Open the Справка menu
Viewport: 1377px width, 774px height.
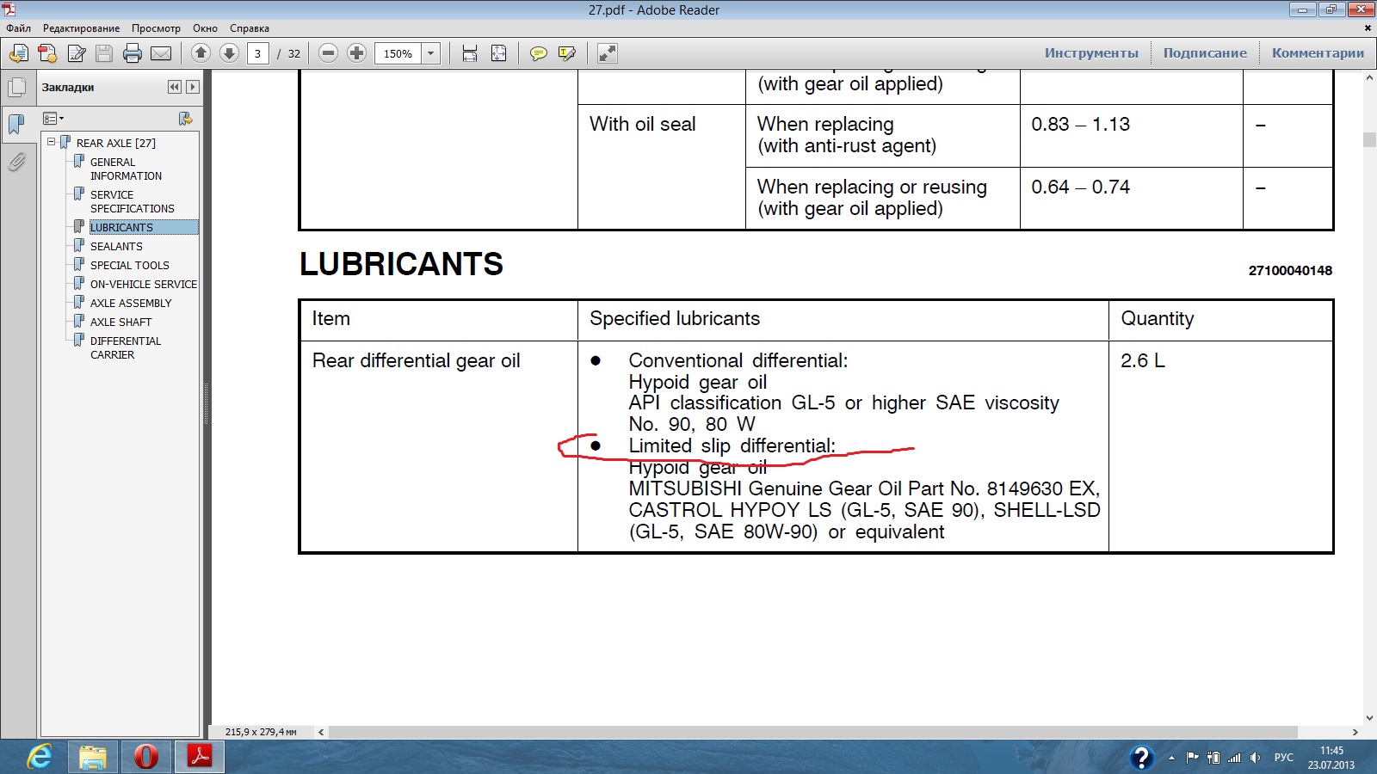point(249,28)
